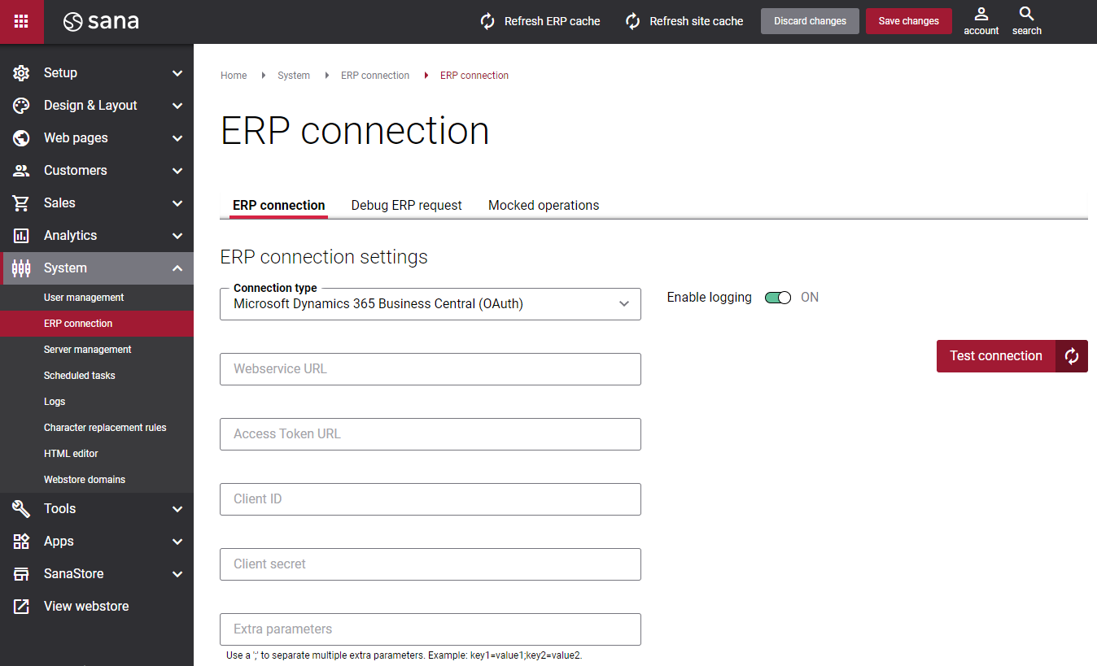
Task: Toggle the Enable logging switch
Action: (778, 298)
